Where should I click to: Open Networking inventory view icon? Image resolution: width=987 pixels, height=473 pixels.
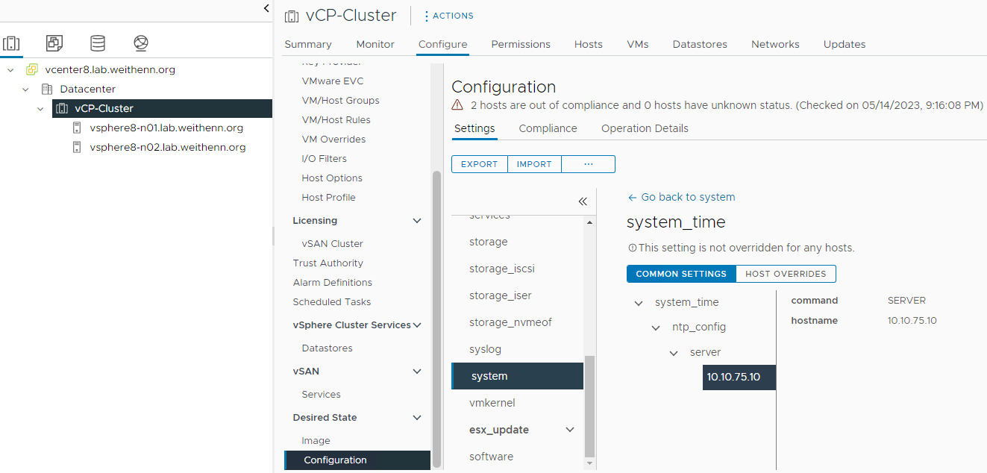(141, 43)
